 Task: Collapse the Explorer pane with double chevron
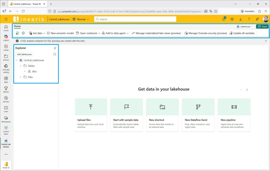tap(55, 48)
